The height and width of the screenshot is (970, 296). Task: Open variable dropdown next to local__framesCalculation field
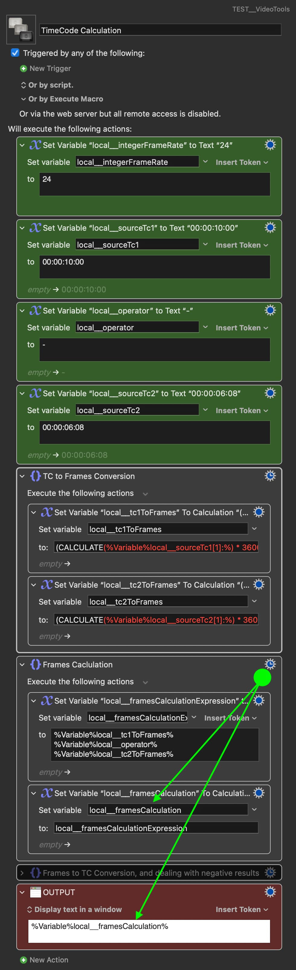pyautogui.click(x=254, y=809)
